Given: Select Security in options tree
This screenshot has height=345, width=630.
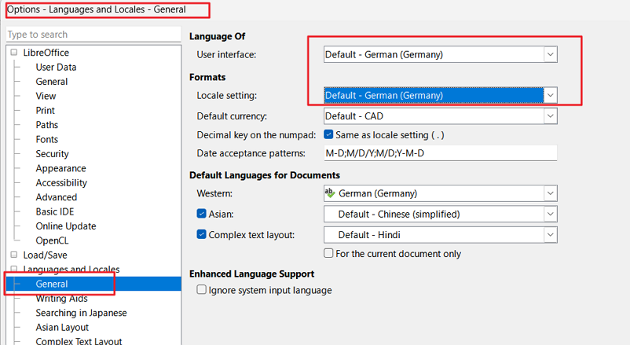Looking at the screenshot, I should coord(52,154).
